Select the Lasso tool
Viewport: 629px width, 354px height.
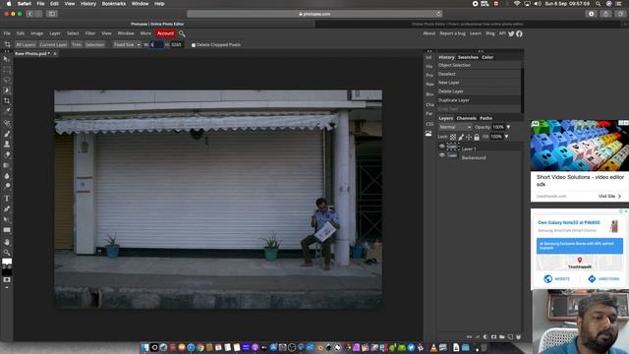(x=7, y=80)
